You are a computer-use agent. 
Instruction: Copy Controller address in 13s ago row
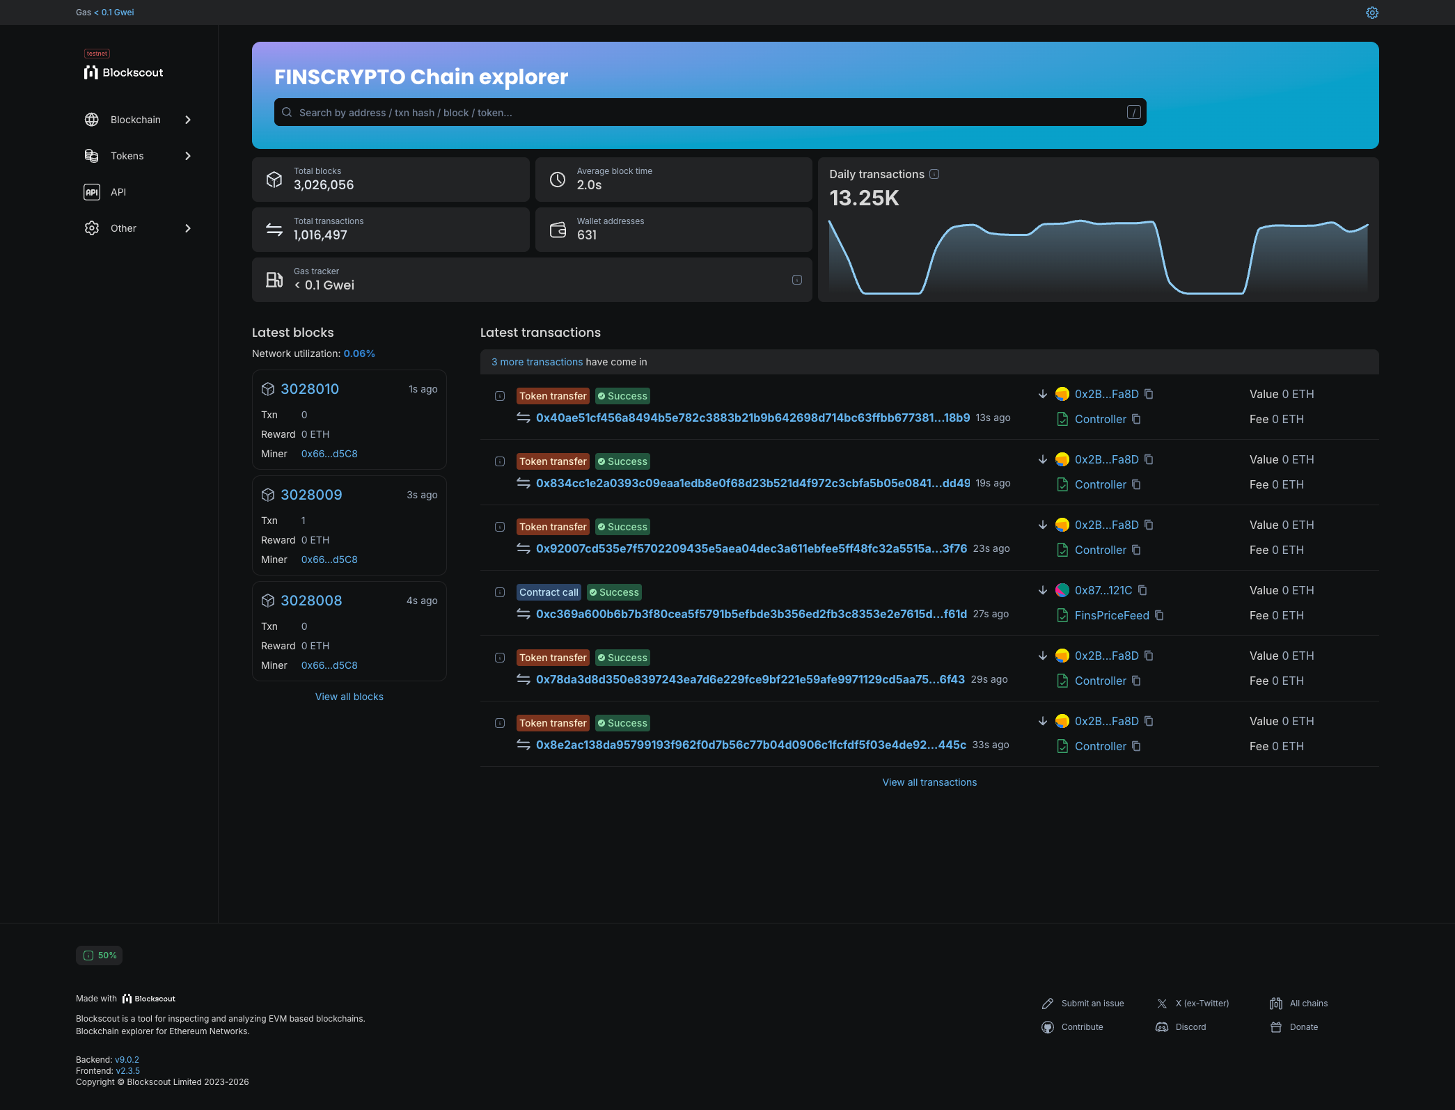point(1136,419)
